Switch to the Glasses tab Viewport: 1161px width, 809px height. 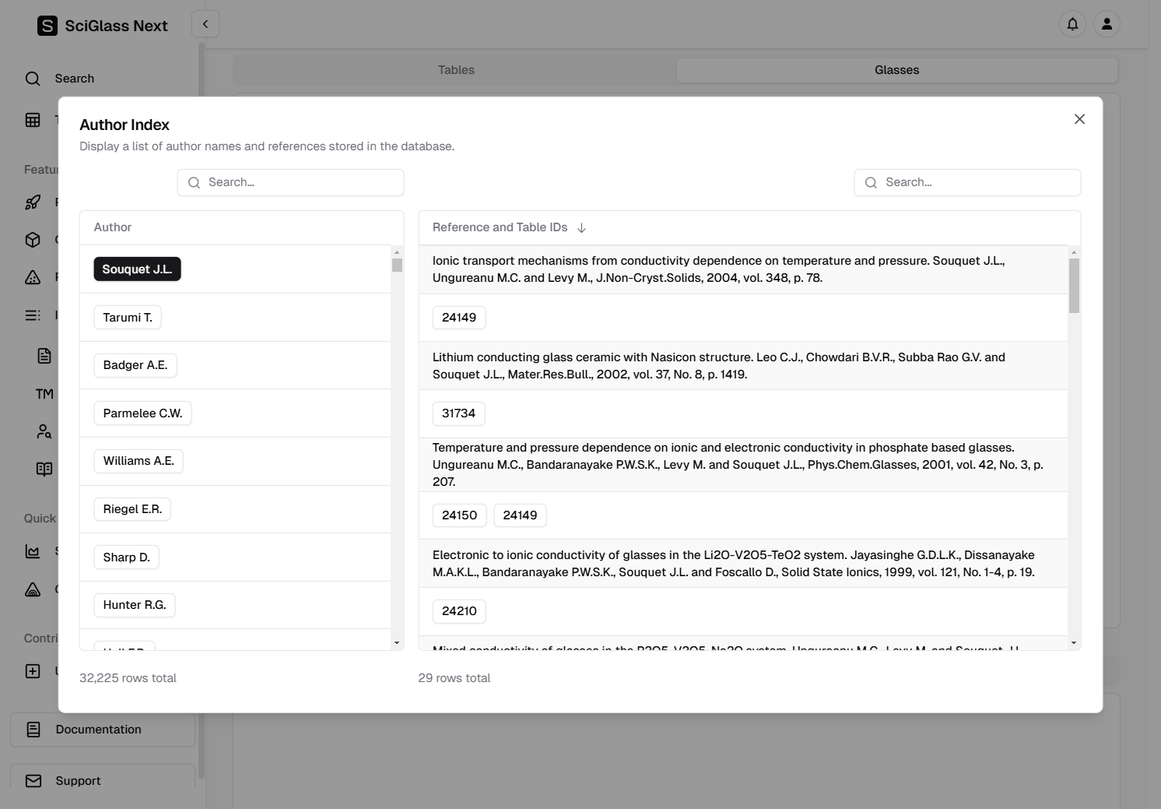896,70
